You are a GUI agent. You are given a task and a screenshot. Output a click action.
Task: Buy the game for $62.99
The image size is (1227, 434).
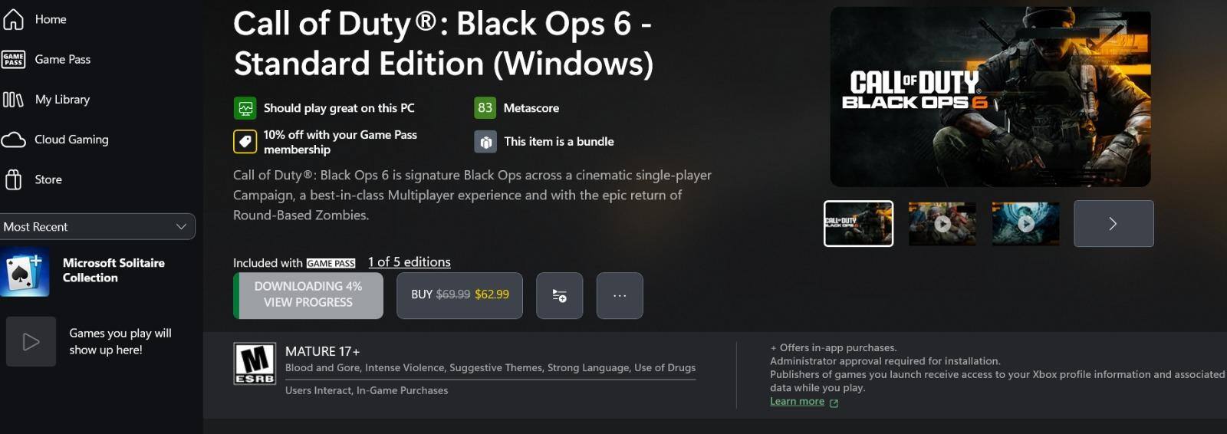(459, 294)
